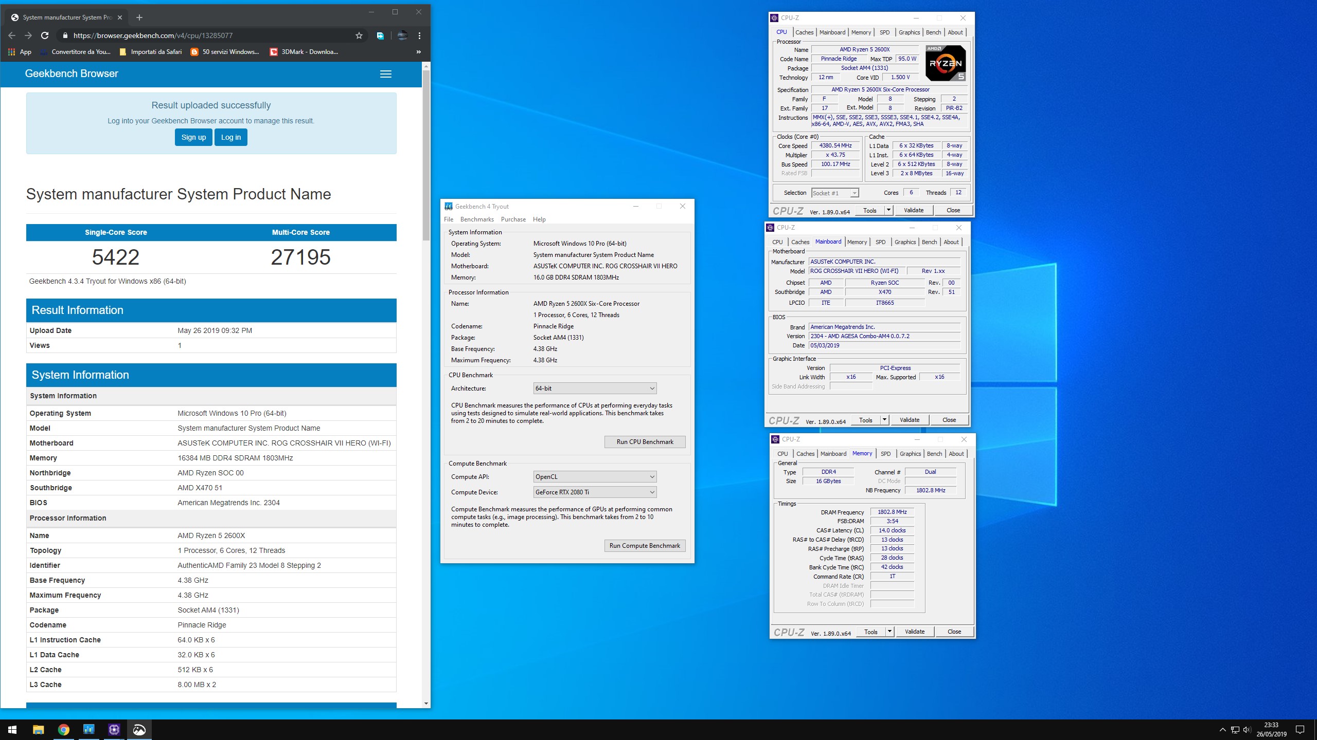Expand the Compute Device GeForce RTX dropdown
The height and width of the screenshot is (740, 1317).
coord(595,492)
